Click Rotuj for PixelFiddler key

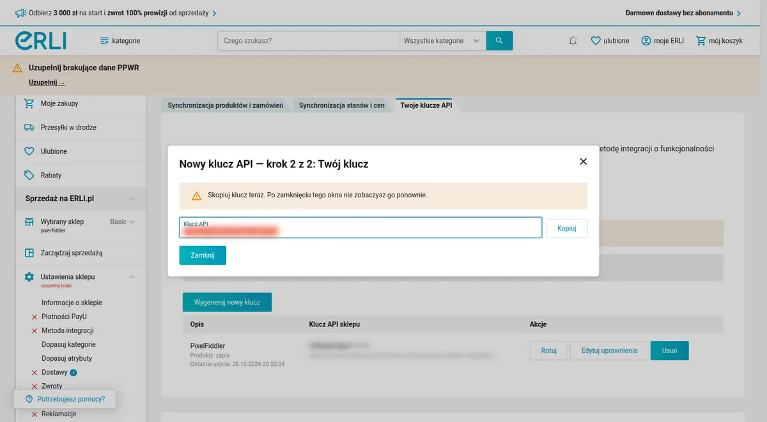pyautogui.click(x=549, y=350)
